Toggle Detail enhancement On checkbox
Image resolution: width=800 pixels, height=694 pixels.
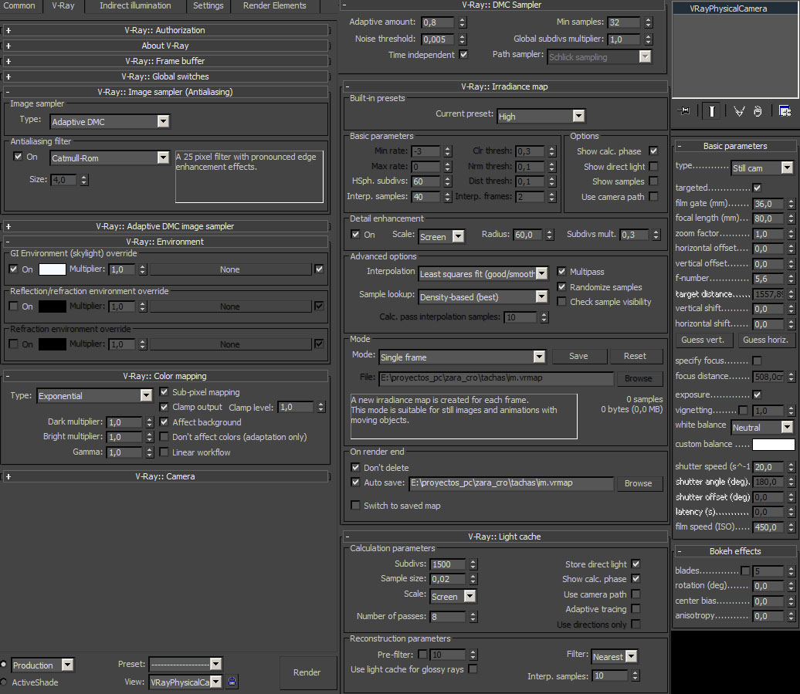click(x=356, y=234)
